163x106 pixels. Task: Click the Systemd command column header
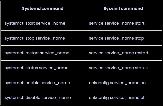(43, 9)
